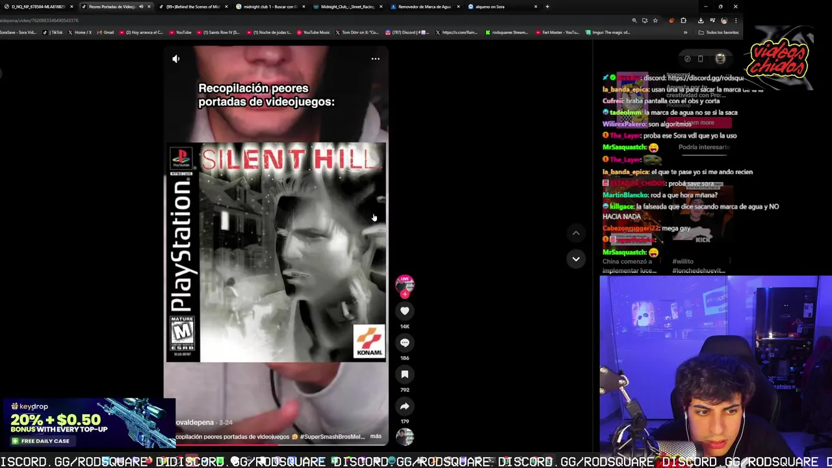
Task: Open the spinning music disc thumbnail
Action: [404, 437]
